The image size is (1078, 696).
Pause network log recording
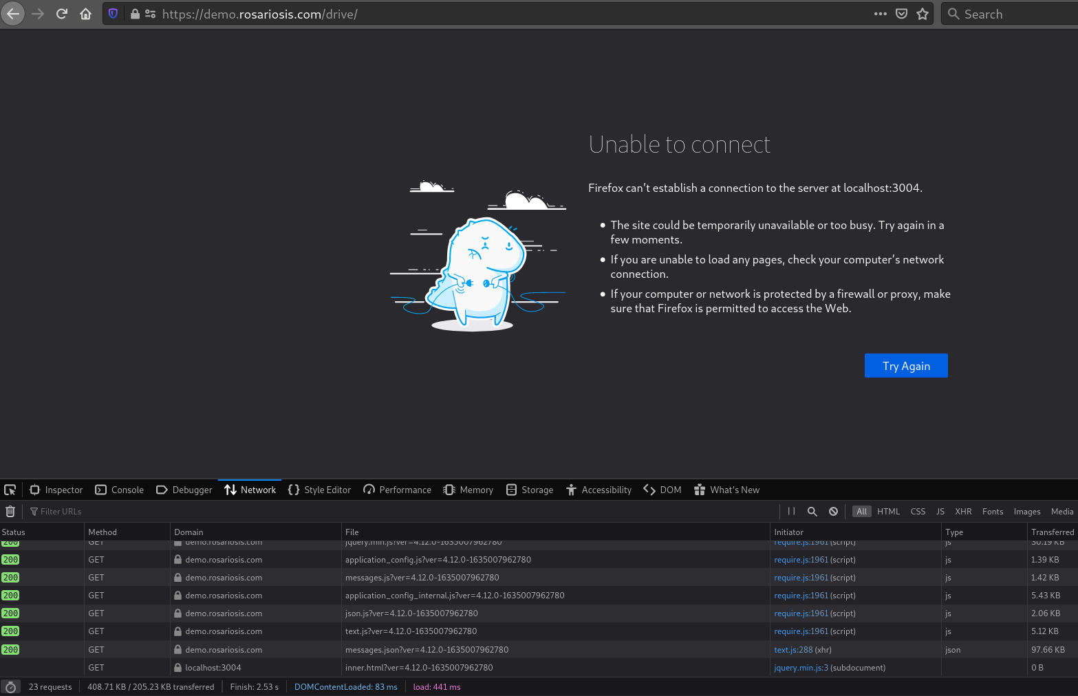point(791,511)
